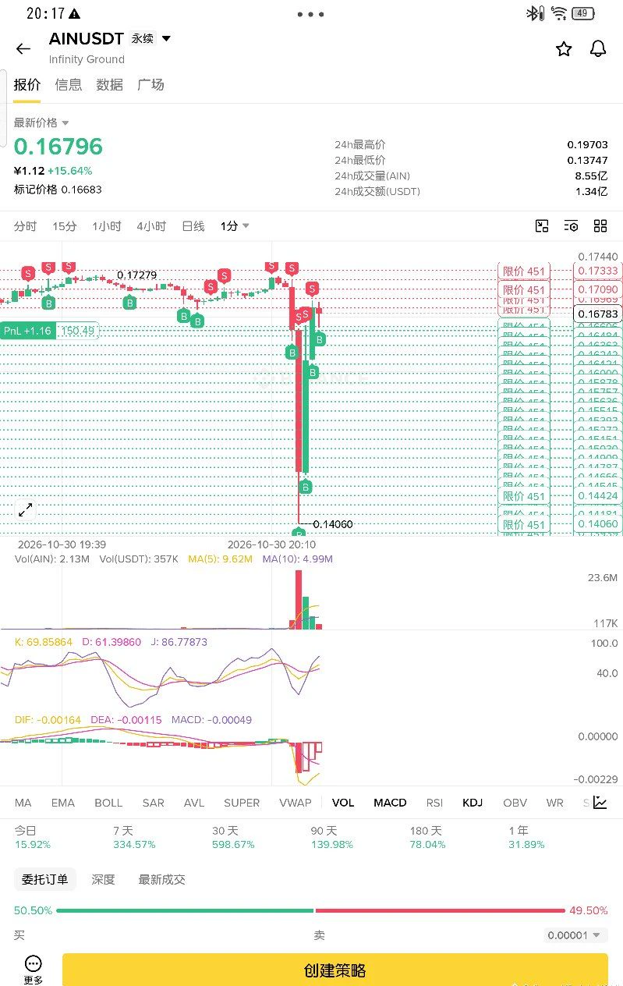Tap the 180天 78.04% performance
Image resolution: width=623 pixels, height=986 pixels.
coord(427,838)
